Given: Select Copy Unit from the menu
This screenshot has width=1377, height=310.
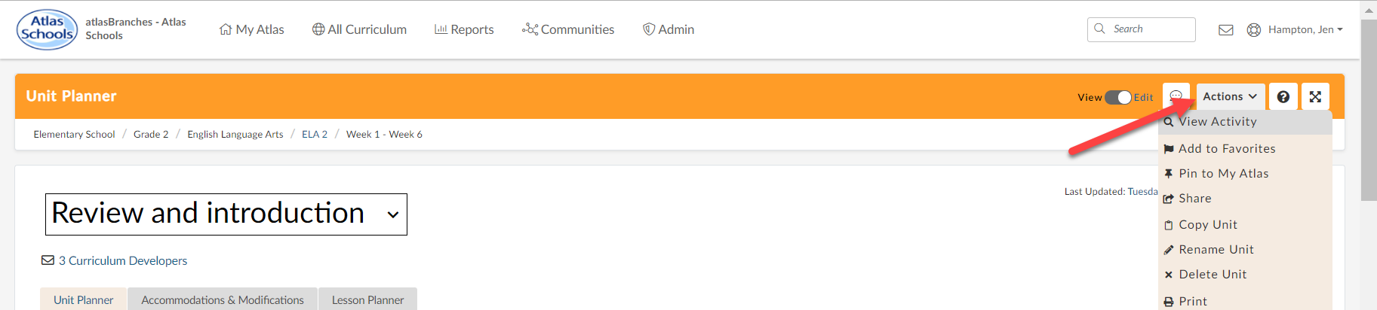Looking at the screenshot, I should [1208, 224].
